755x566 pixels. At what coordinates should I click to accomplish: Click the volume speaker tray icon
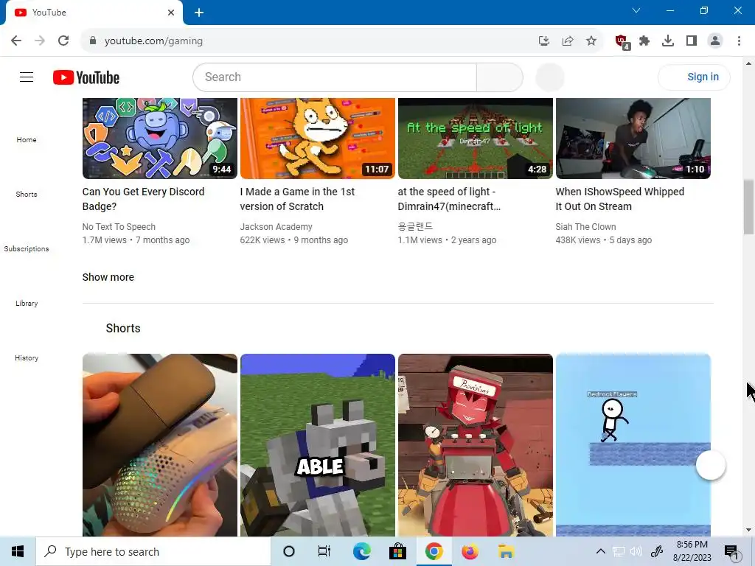636,551
